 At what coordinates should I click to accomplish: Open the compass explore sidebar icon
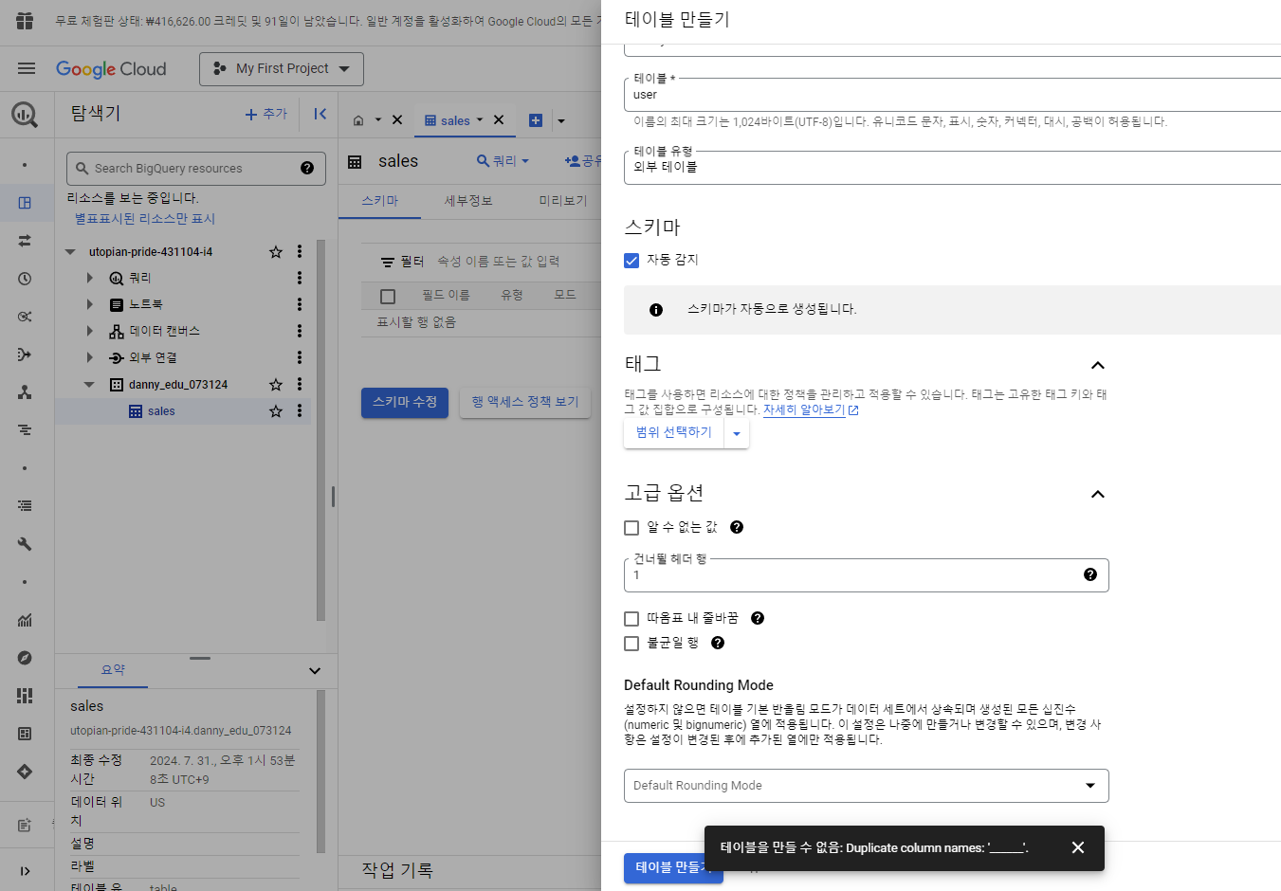click(25, 658)
